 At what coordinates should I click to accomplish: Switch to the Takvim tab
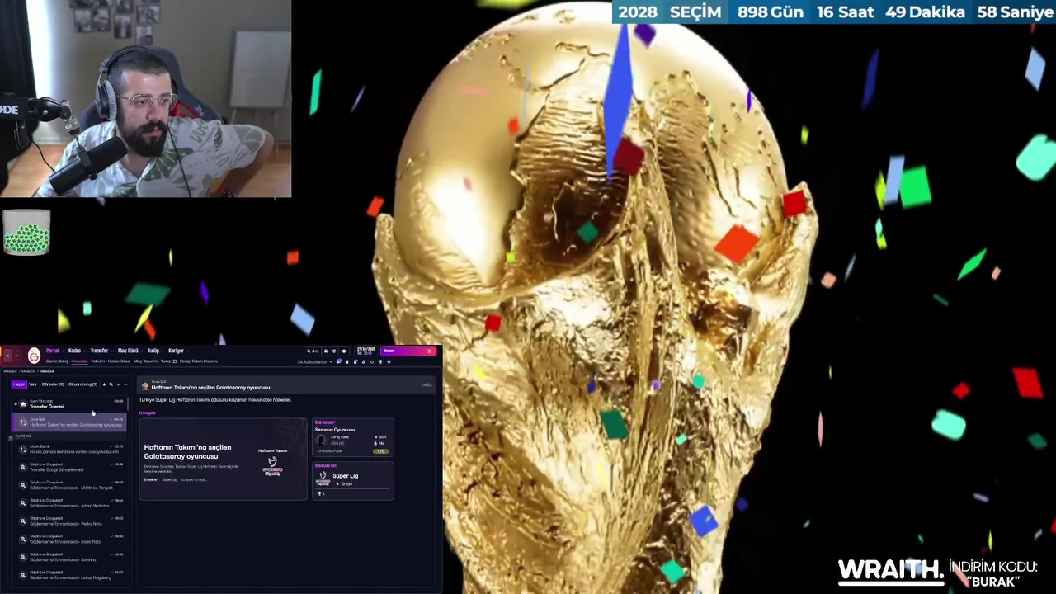point(98,361)
